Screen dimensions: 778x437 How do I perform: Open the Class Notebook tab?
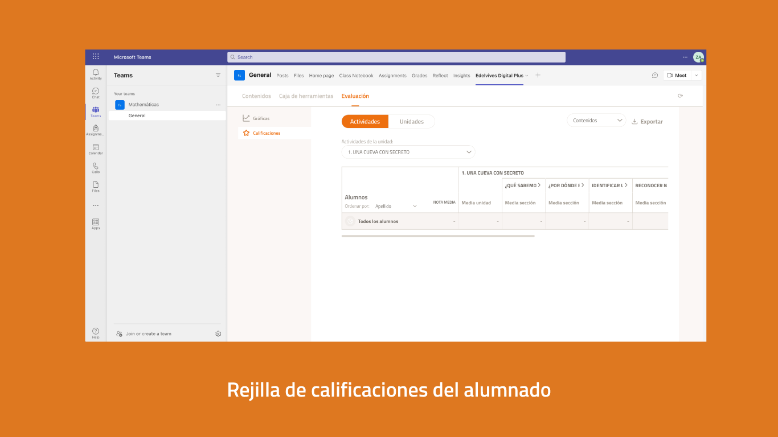click(356, 76)
